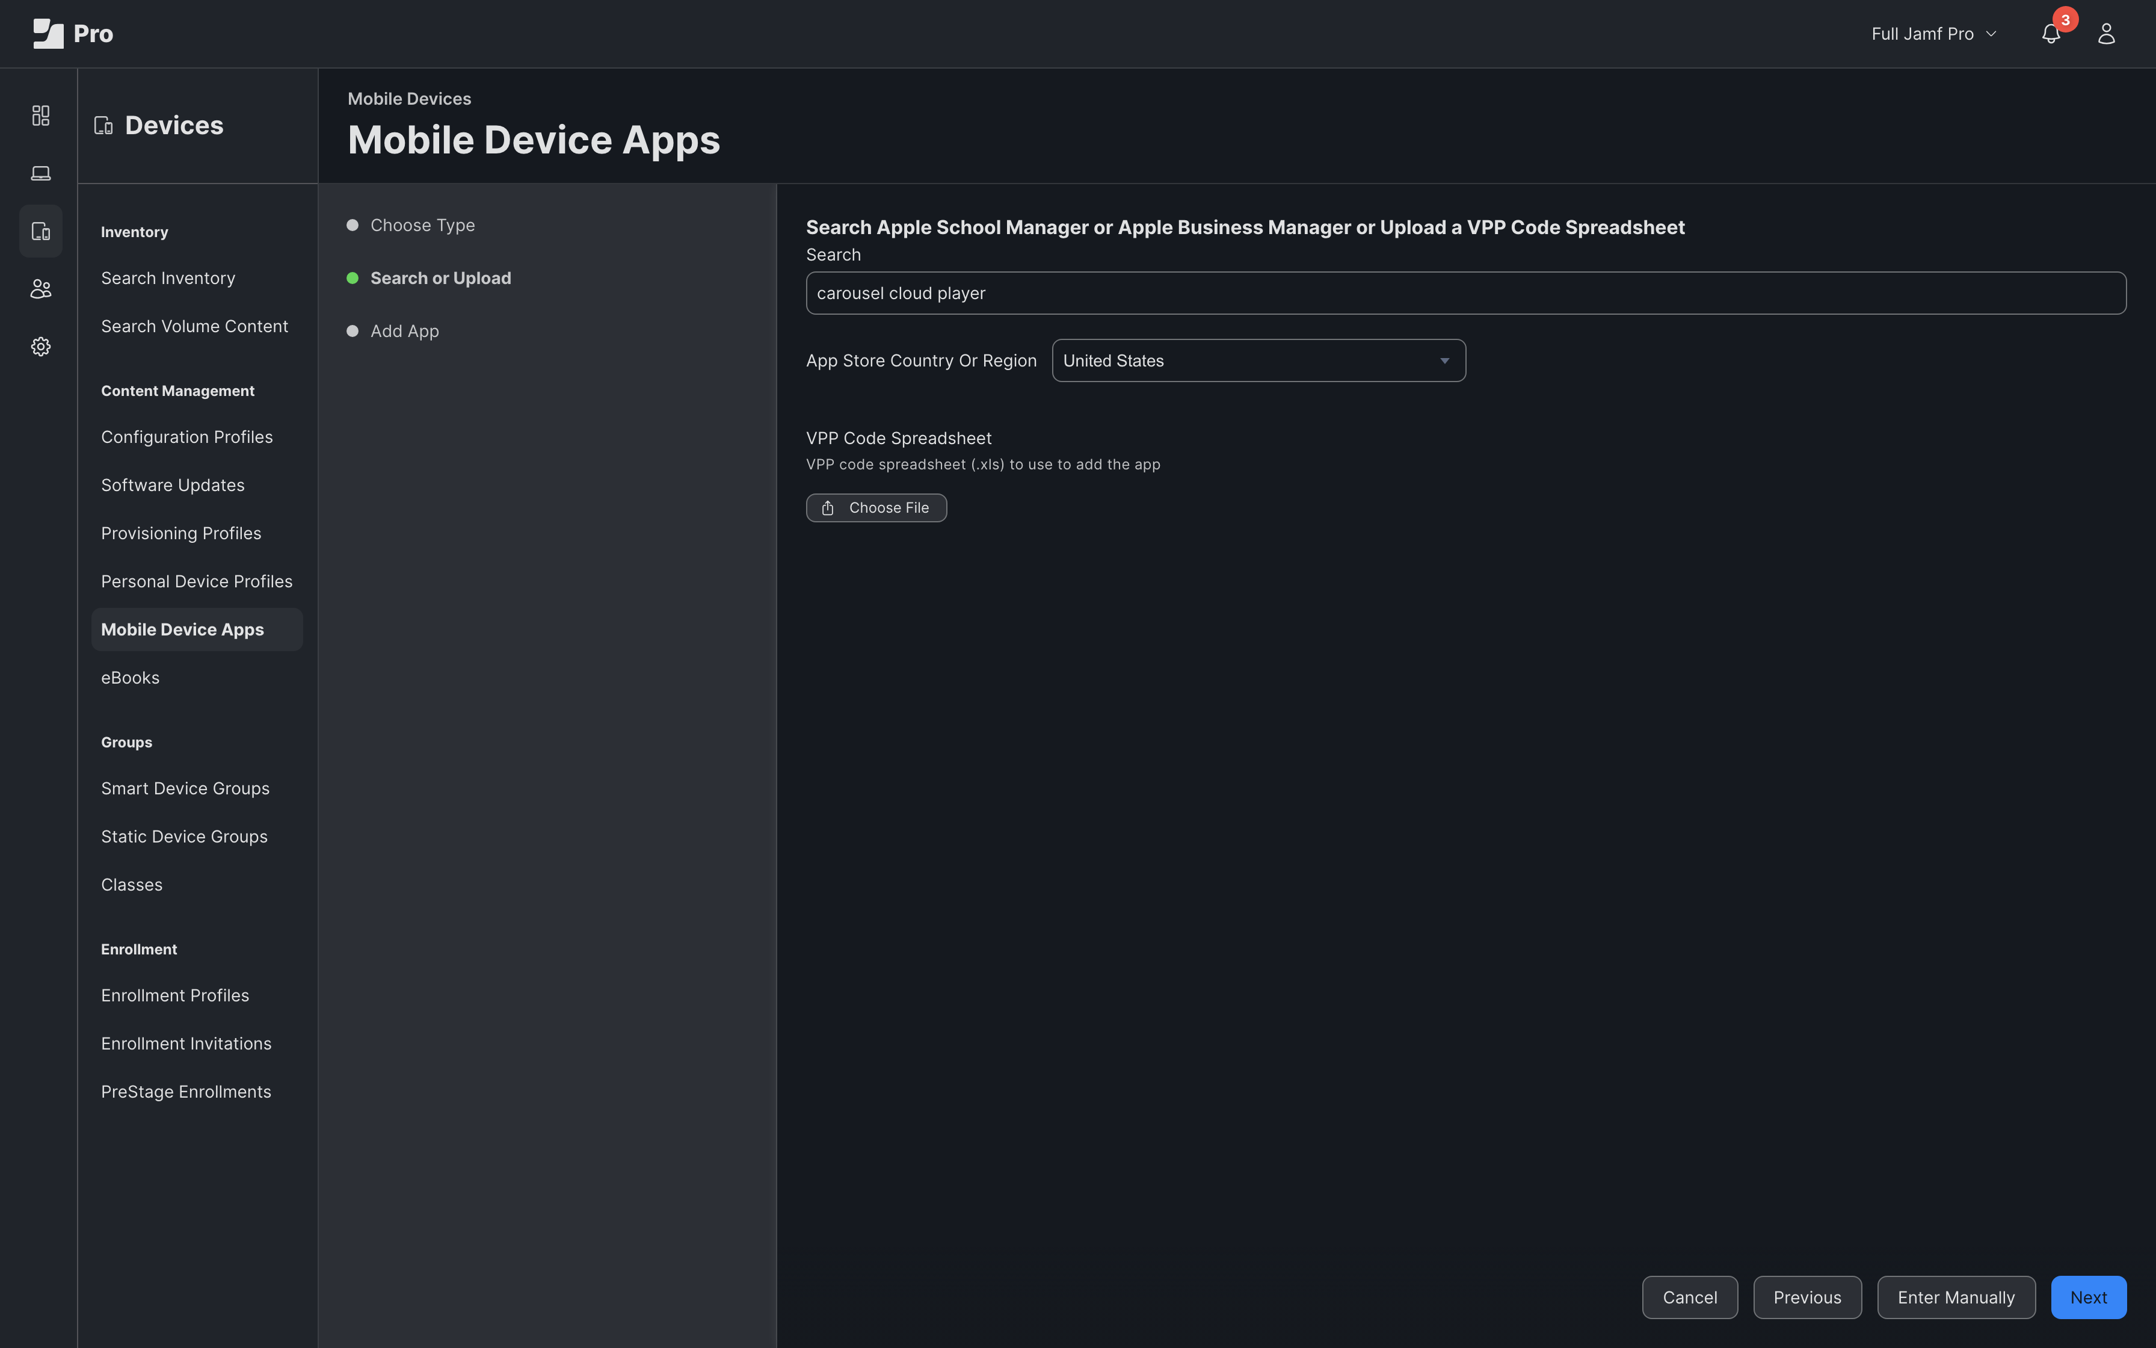Click the Devices header icon

pyautogui.click(x=103, y=126)
